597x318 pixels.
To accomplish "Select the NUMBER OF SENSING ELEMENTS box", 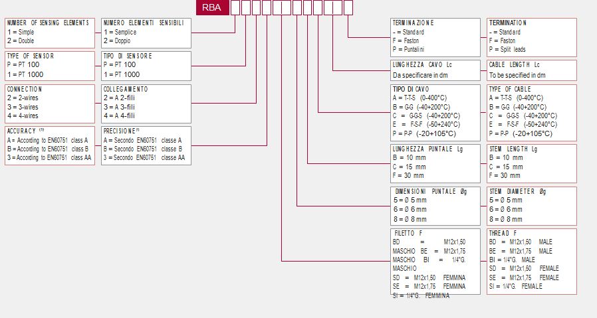I will tap(50, 33).
